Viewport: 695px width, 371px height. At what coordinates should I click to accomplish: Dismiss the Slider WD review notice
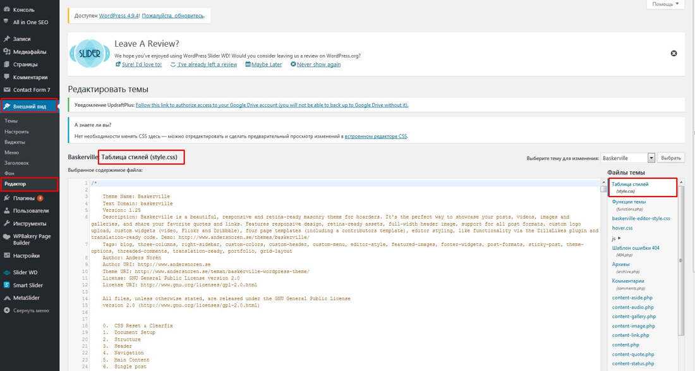(674, 54)
